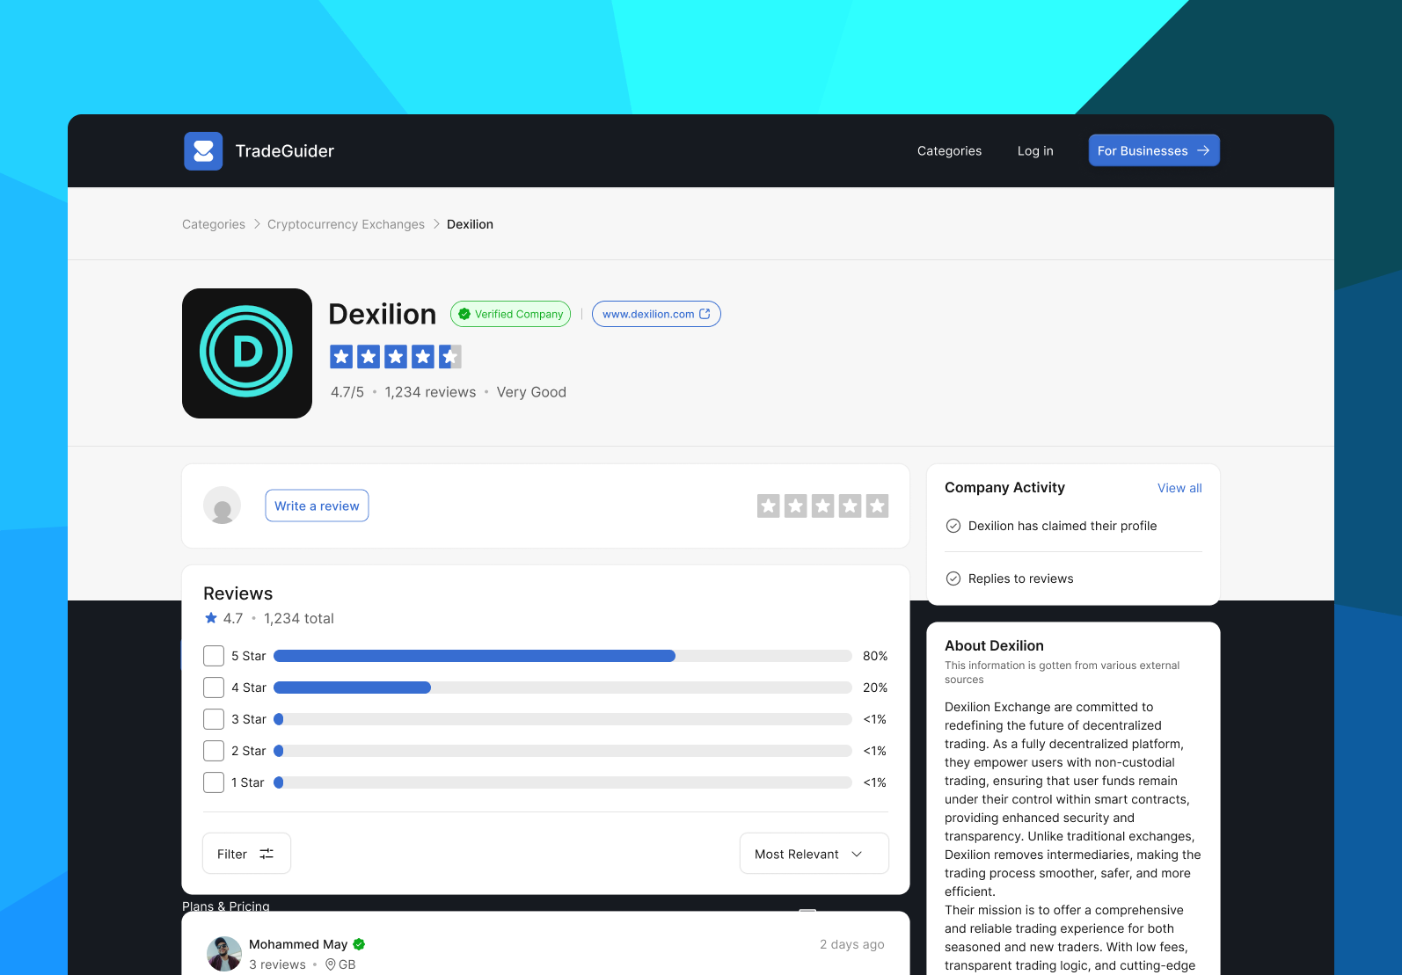Viewport: 1402px width, 975px height.
Task: Check the 5 Star filter checkbox
Action: pos(214,656)
